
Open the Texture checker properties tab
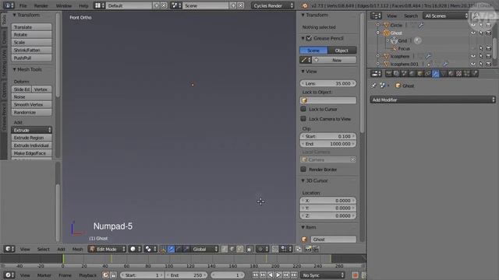[458, 74]
